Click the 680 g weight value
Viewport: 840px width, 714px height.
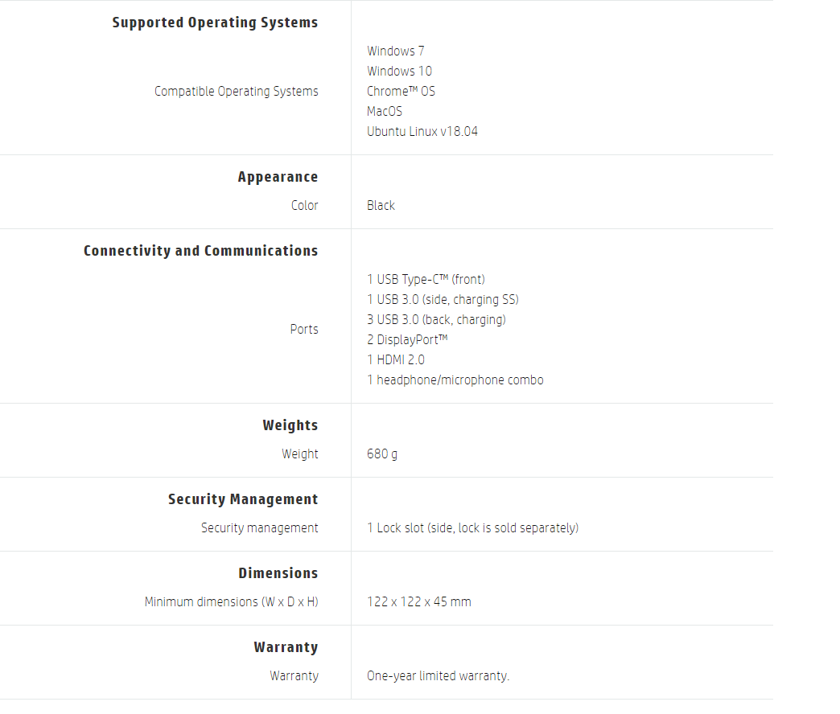point(382,454)
